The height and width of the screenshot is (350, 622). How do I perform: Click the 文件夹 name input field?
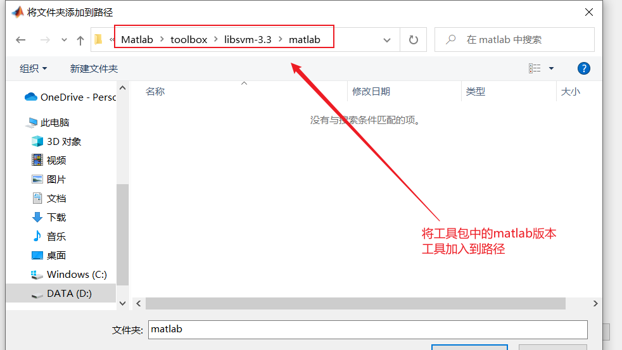[368, 329]
